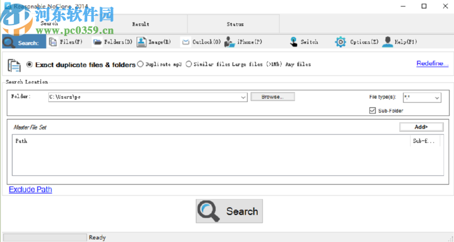Toggle the Sub-Folder checkbox
The width and height of the screenshot is (454, 242).
point(373,111)
